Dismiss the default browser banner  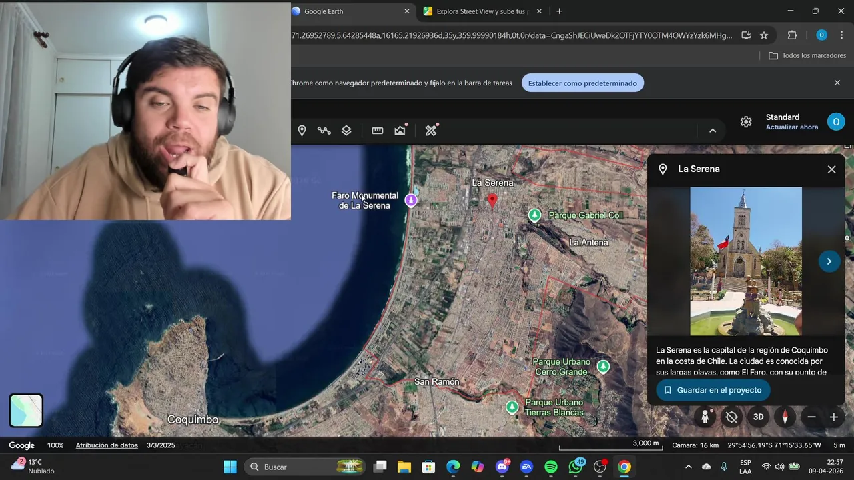tap(837, 83)
